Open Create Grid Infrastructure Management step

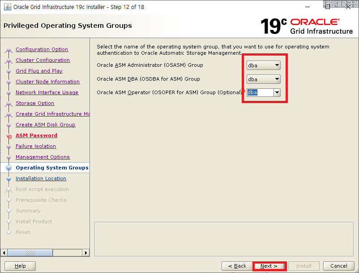pos(52,114)
